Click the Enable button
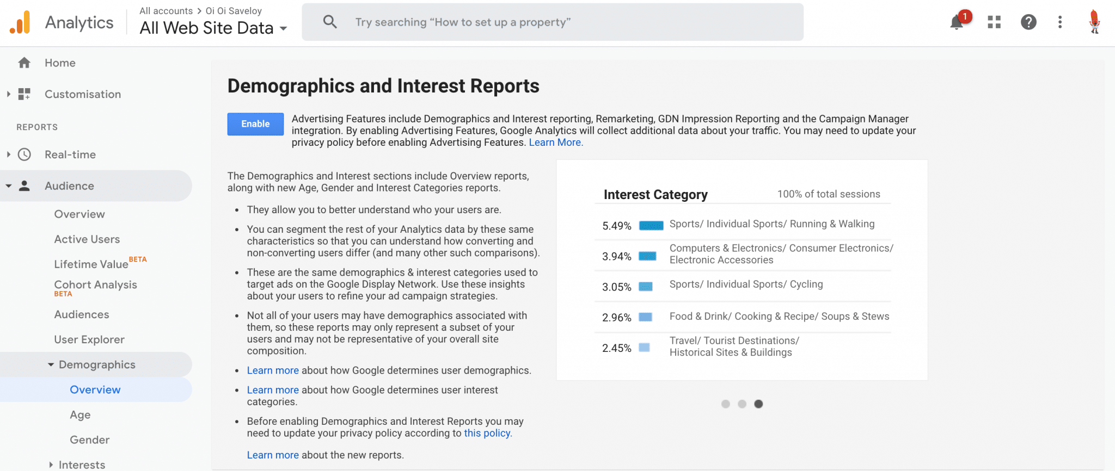1115x471 pixels. (x=255, y=124)
